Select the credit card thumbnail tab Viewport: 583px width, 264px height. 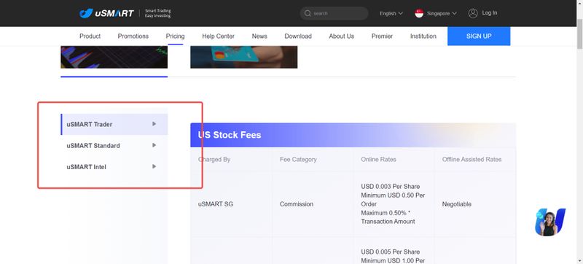click(244, 57)
